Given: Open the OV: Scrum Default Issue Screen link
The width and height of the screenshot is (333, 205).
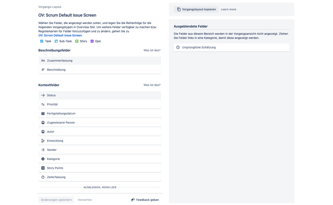Looking at the screenshot, I should (60, 35).
